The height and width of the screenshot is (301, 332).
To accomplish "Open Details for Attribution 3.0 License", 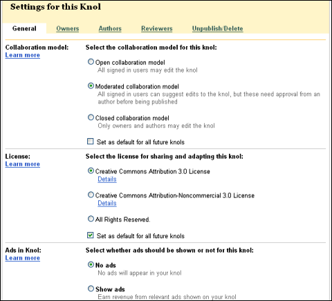I will pyautogui.click(x=107, y=179).
